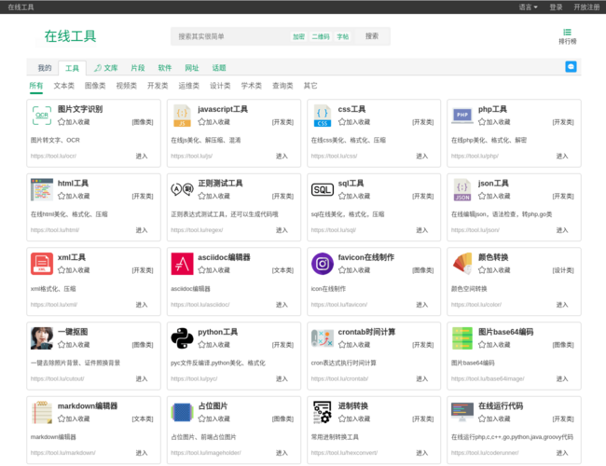Star html工具 with 加入收藏
Viewport: 606px width, 466px height.
[74, 197]
